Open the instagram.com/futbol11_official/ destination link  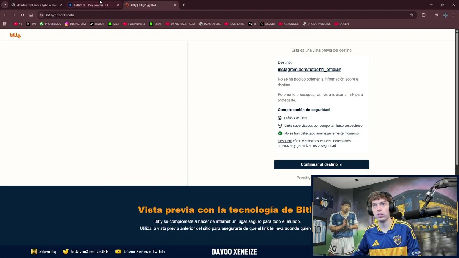309,70
